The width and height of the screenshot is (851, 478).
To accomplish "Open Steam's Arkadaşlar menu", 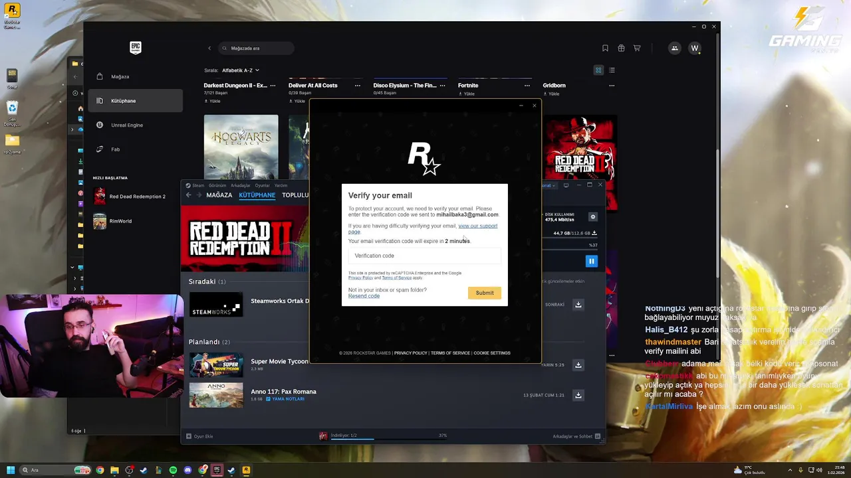I will click(x=240, y=185).
